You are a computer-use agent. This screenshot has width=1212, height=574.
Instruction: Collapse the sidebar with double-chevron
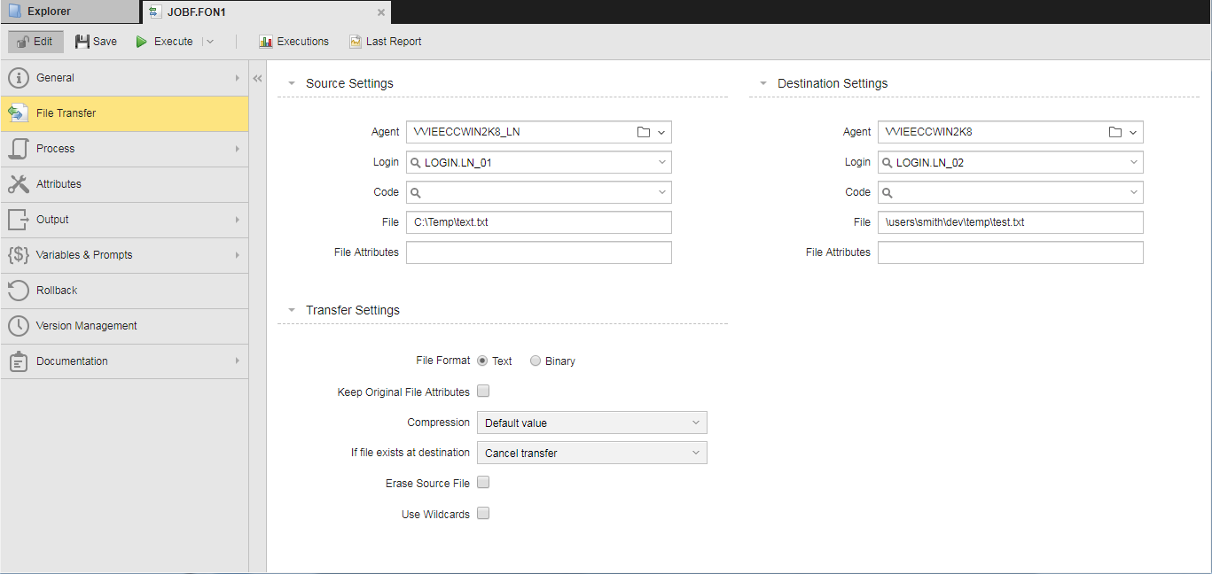pyautogui.click(x=258, y=79)
